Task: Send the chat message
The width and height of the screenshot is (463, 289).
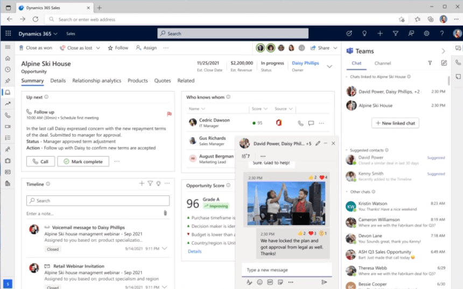Action: pos(324,282)
